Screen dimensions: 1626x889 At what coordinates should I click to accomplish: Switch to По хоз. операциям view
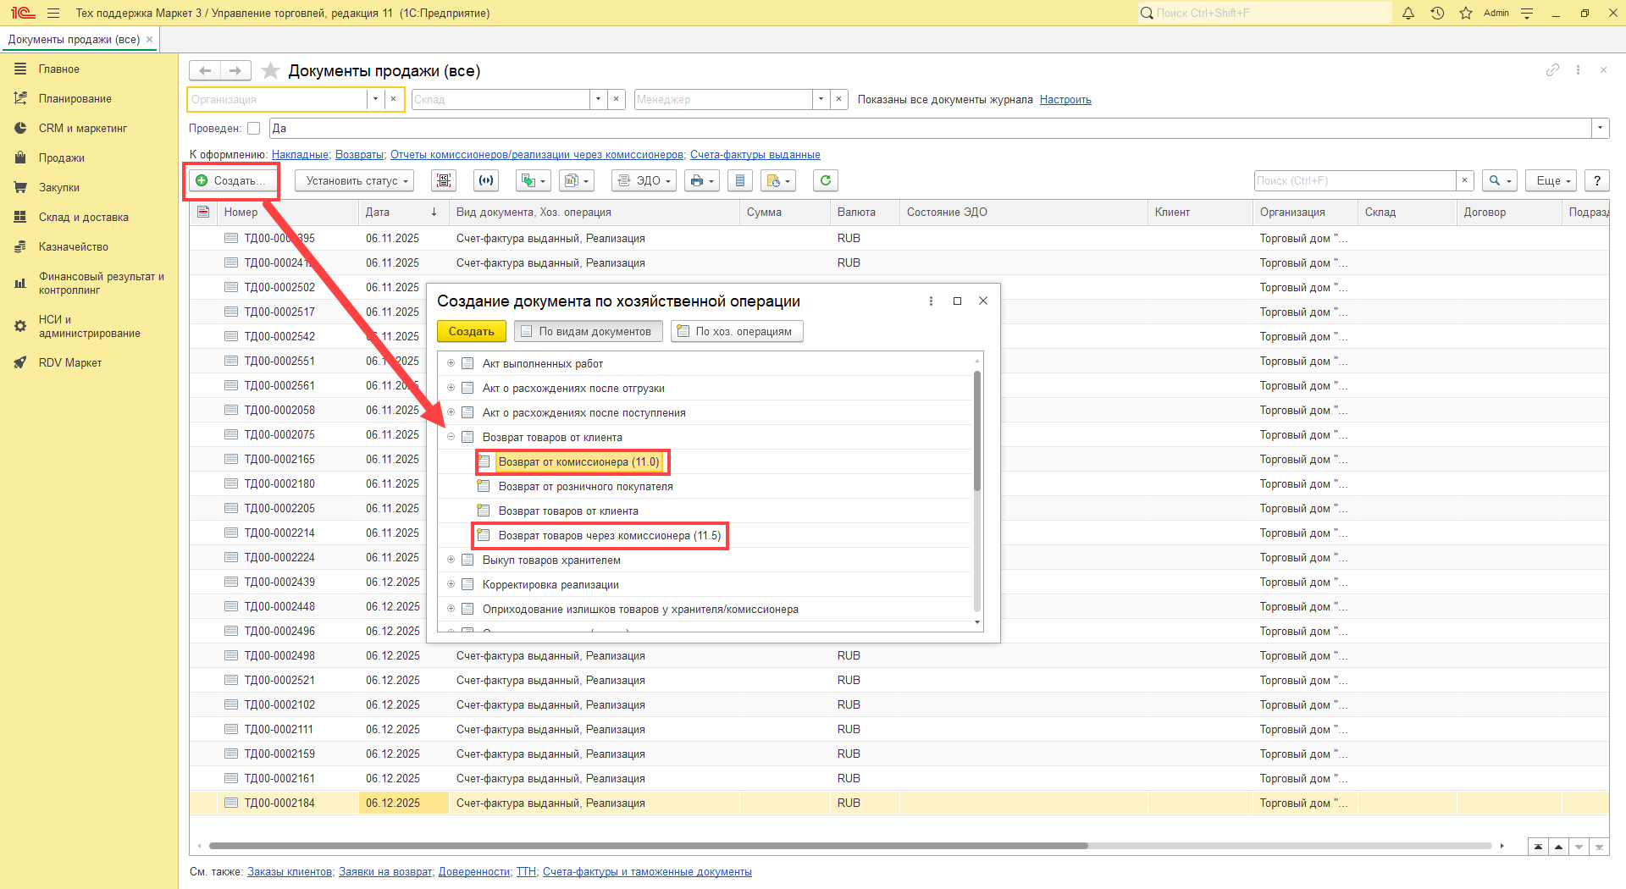click(x=737, y=331)
